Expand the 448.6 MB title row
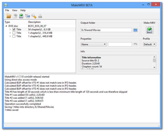 click(x=10, y=36)
